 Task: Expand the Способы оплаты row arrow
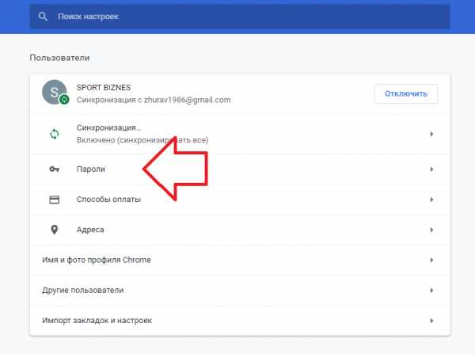tap(431, 200)
